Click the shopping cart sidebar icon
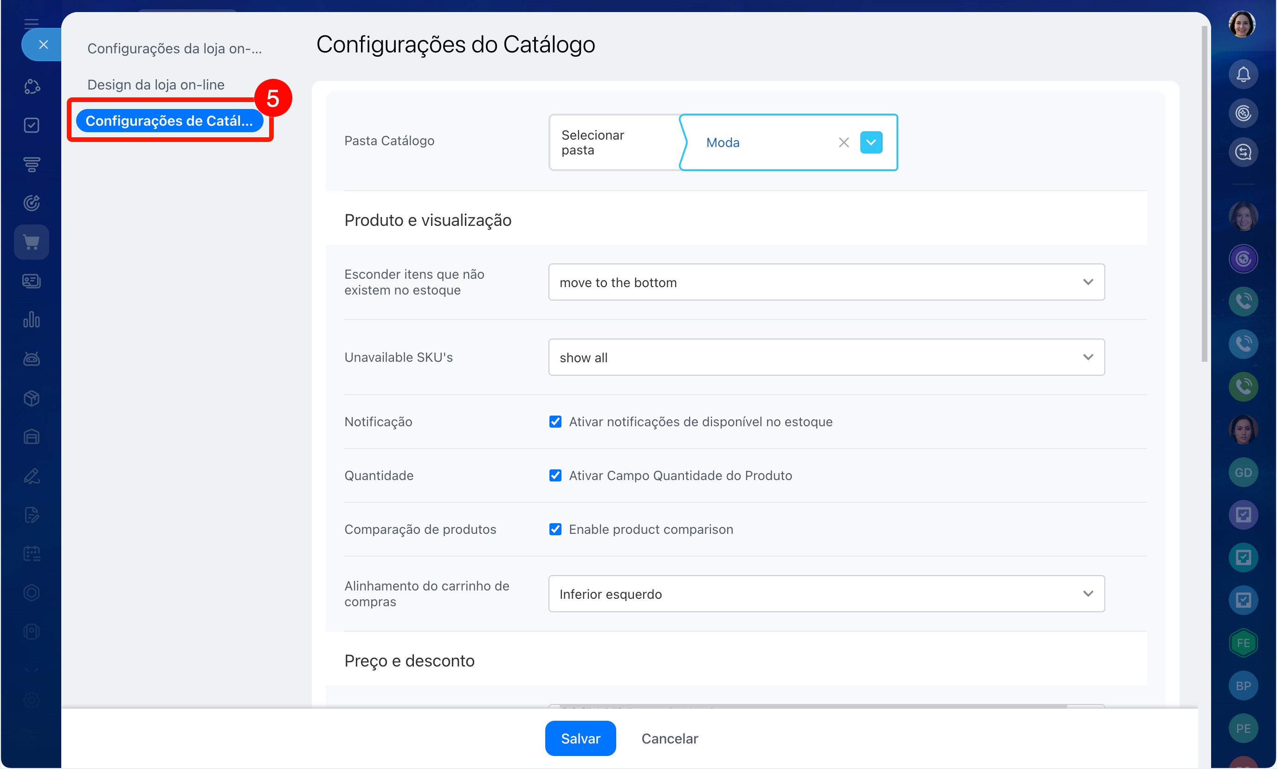 click(x=32, y=242)
